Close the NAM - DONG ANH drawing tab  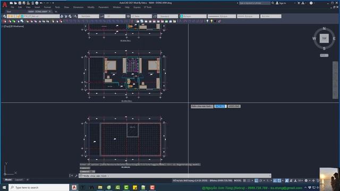tap(49, 12)
